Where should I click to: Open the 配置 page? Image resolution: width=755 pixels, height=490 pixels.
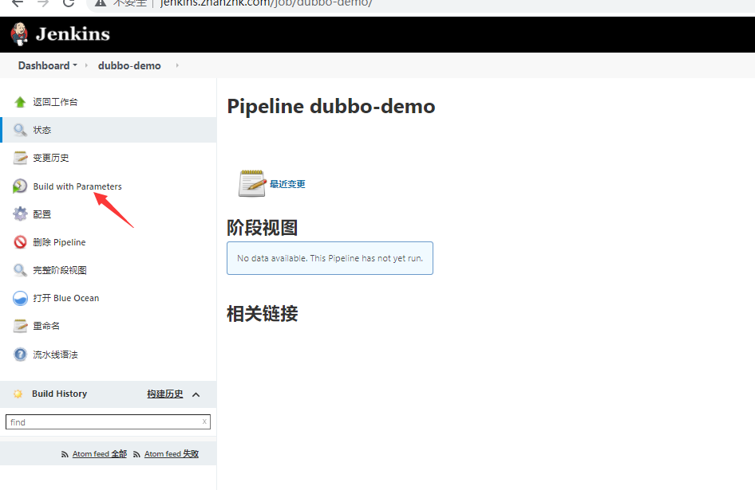pos(42,214)
